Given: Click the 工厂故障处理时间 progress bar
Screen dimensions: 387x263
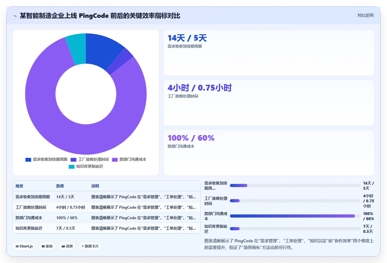Looking at the screenshot, I should [x=295, y=201].
